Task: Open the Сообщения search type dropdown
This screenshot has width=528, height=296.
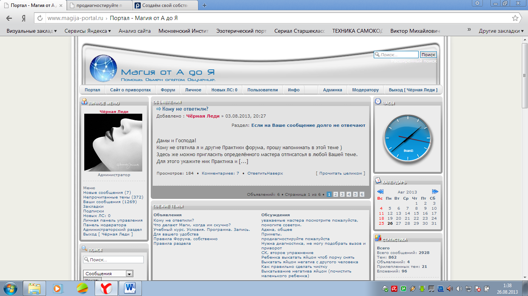Action: 129,274
